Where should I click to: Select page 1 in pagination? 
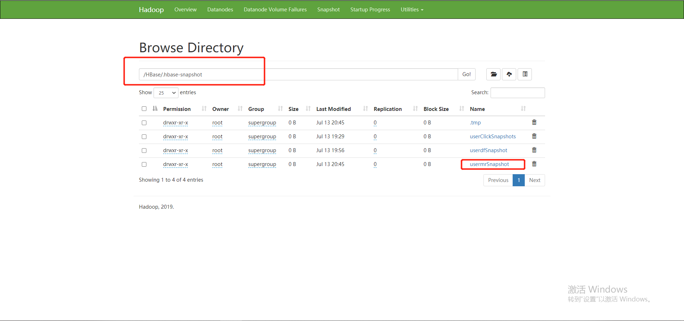point(519,180)
